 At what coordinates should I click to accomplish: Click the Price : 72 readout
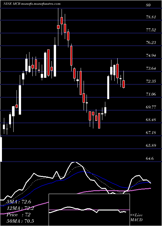pyautogui.click(x=18, y=215)
